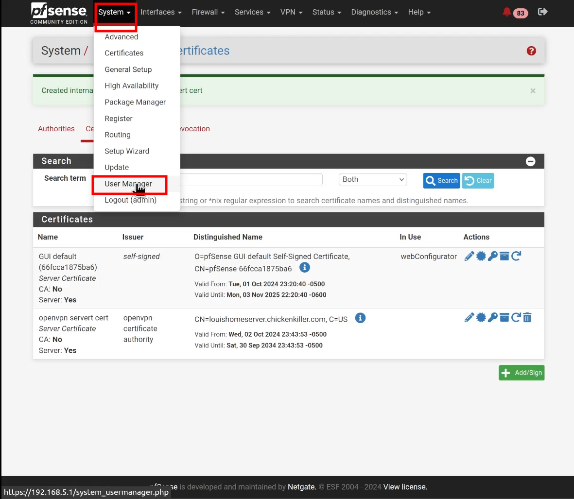Click the openvpn certificate authority issuer cell

point(140,328)
